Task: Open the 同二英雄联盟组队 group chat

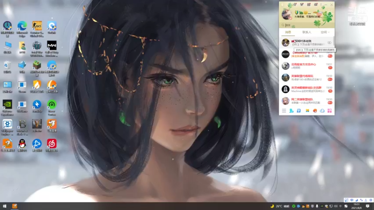Action: click(x=307, y=101)
